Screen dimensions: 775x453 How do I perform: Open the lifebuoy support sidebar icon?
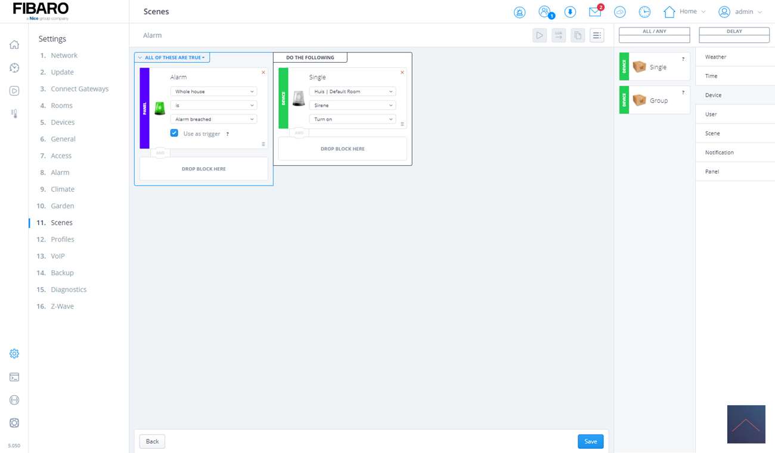[14, 423]
